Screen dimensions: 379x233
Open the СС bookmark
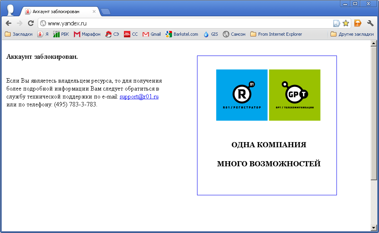coord(131,34)
